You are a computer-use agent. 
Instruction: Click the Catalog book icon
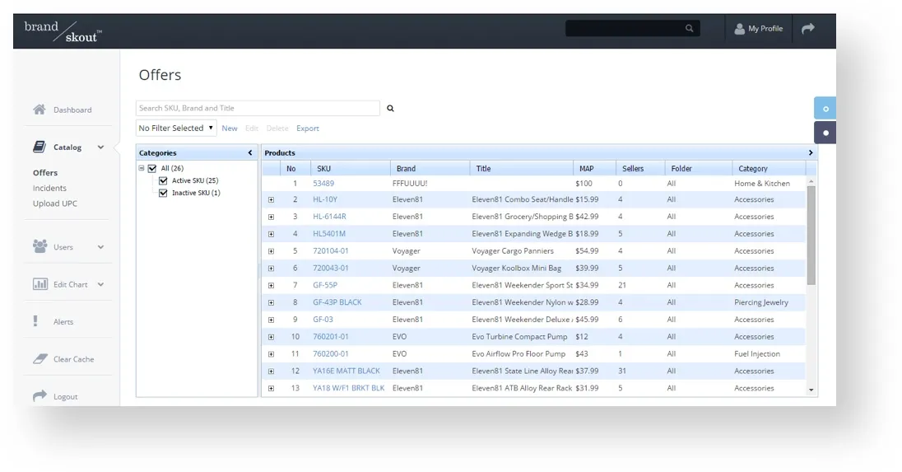coord(40,147)
